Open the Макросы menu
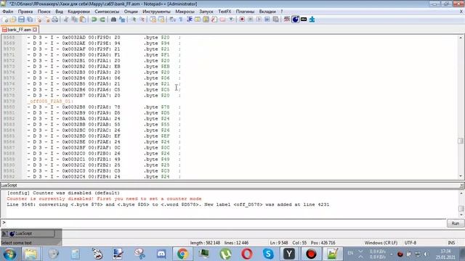 [185, 12]
